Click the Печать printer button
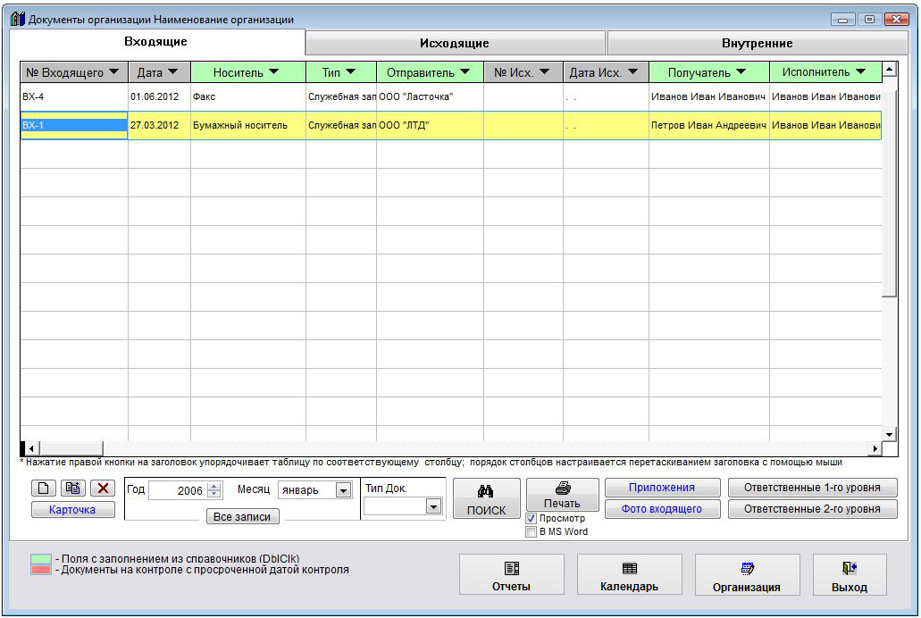Screen dimensions: 921x618 (562, 495)
